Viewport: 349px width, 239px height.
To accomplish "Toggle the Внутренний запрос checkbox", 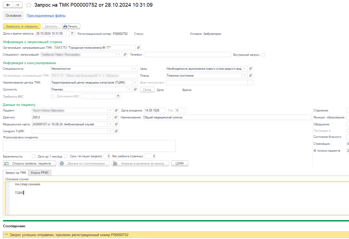I will 263,55.
